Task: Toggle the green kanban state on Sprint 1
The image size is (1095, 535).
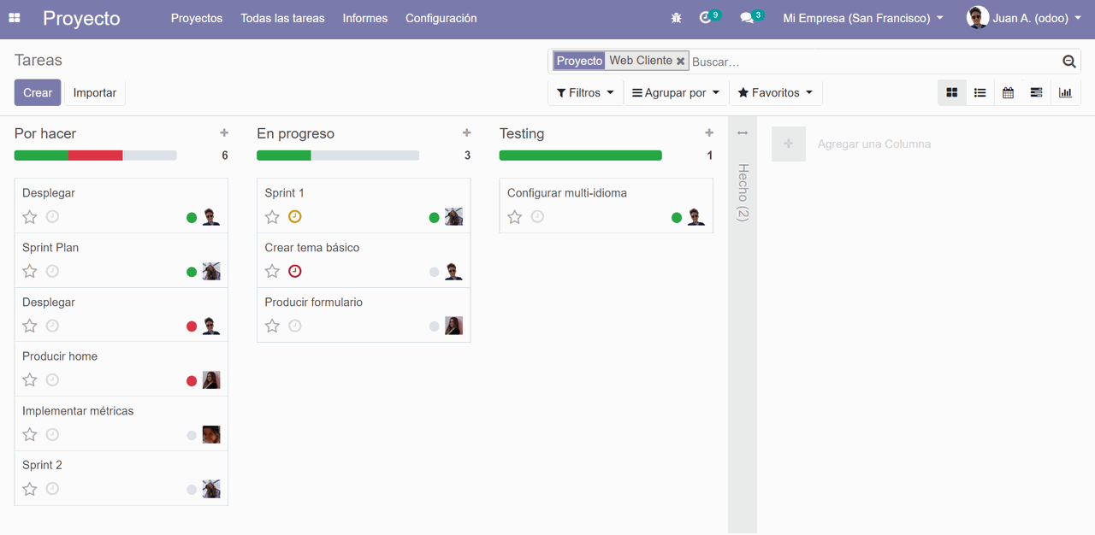Action: tap(434, 217)
